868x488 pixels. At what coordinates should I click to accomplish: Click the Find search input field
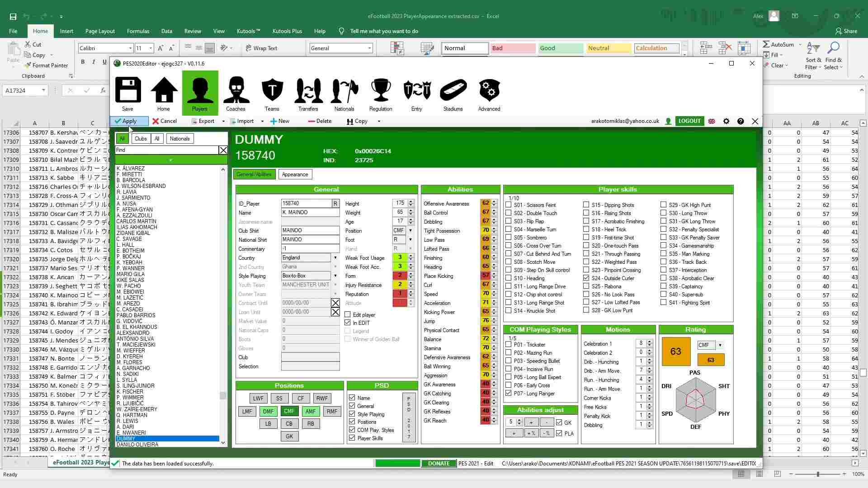[167, 150]
